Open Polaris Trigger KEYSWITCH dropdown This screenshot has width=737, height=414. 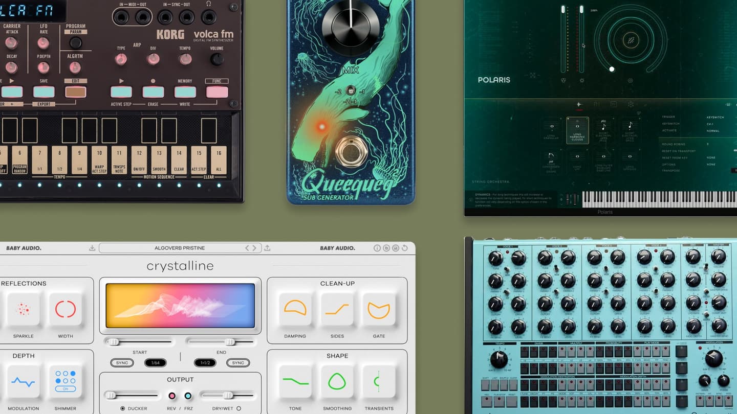(x=716, y=117)
